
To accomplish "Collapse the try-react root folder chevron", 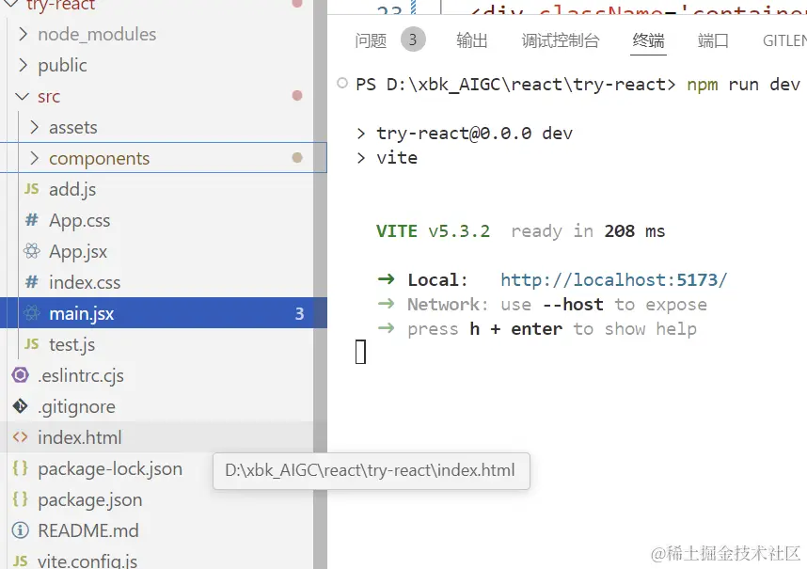I will pos(11,4).
